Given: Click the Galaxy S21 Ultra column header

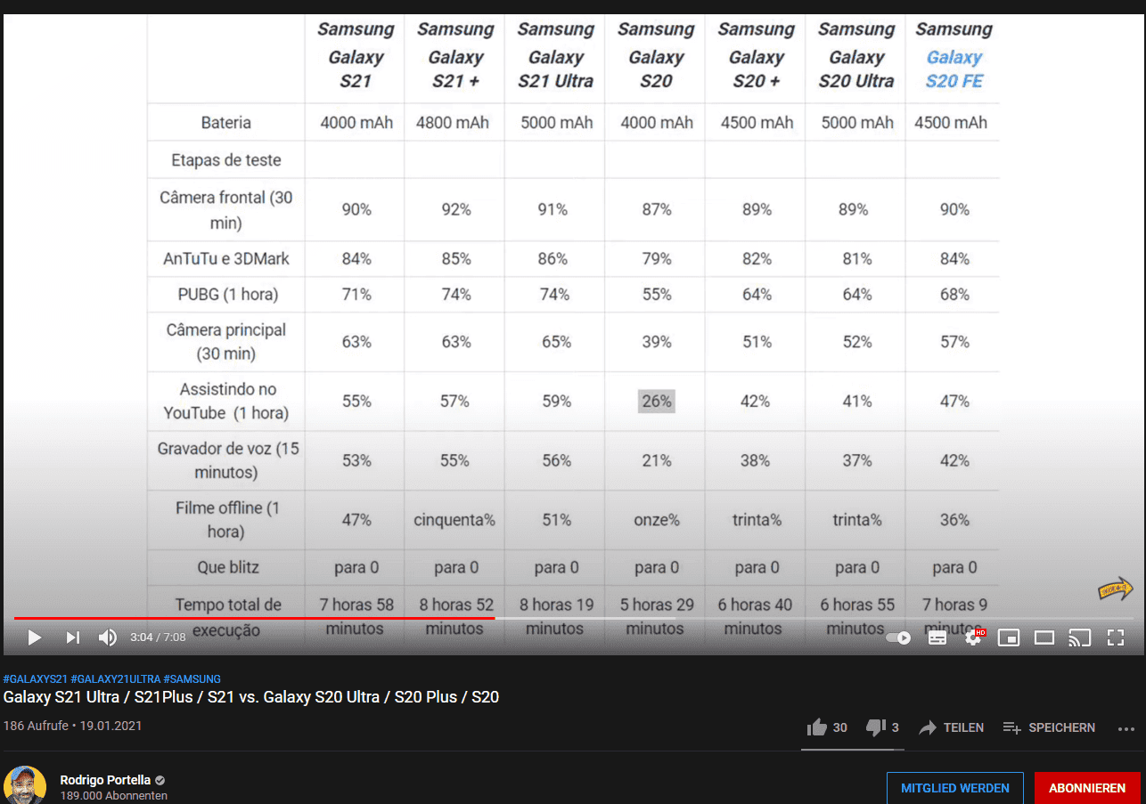Looking at the screenshot, I should click(x=556, y=54).
